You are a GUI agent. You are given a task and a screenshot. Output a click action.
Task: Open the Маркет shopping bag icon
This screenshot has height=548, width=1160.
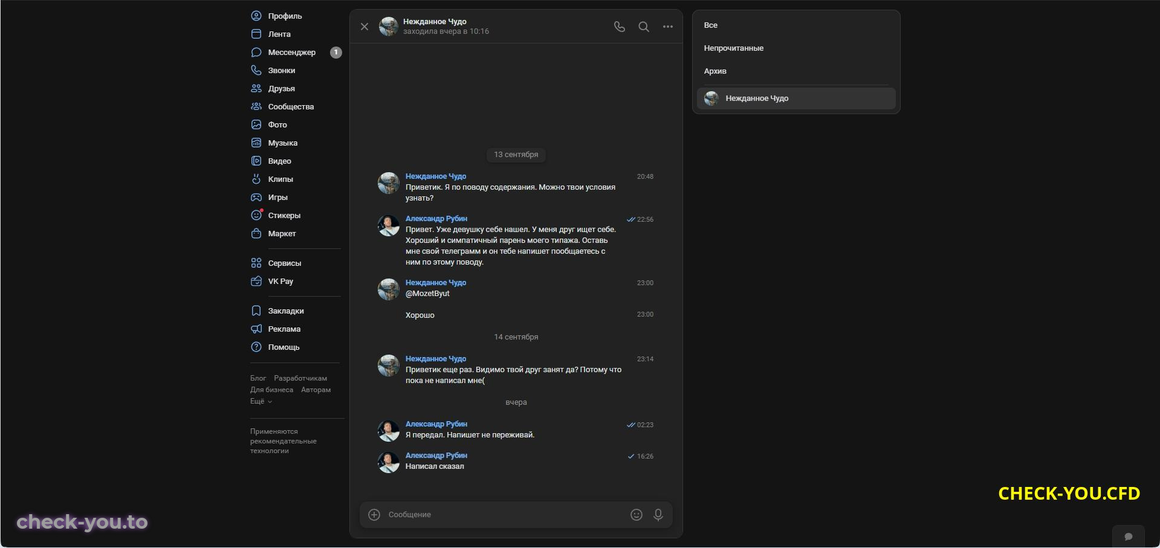tap(256, 233)
